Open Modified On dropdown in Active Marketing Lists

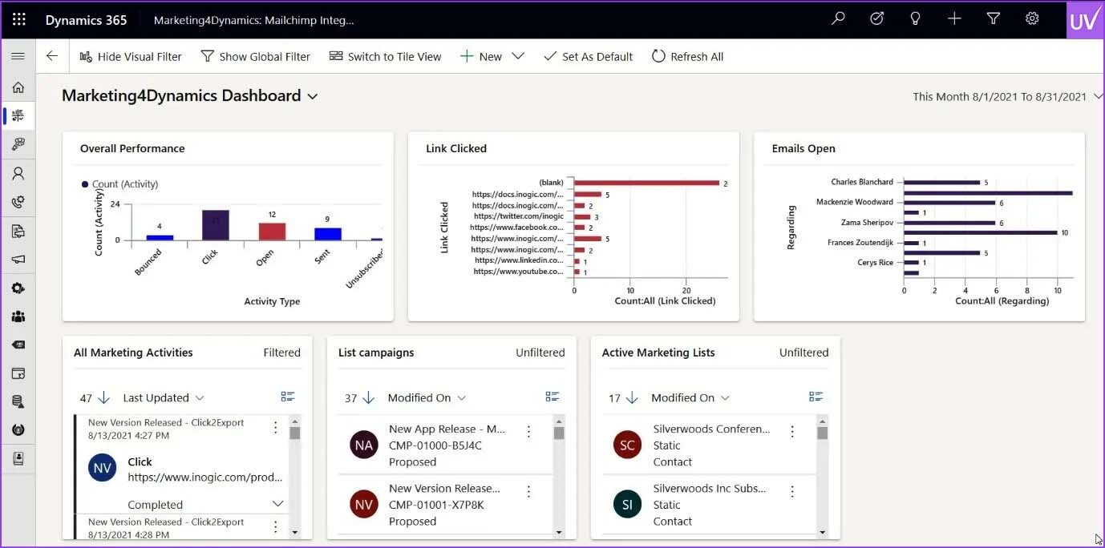pyautogui.click(x=690, y=397)
